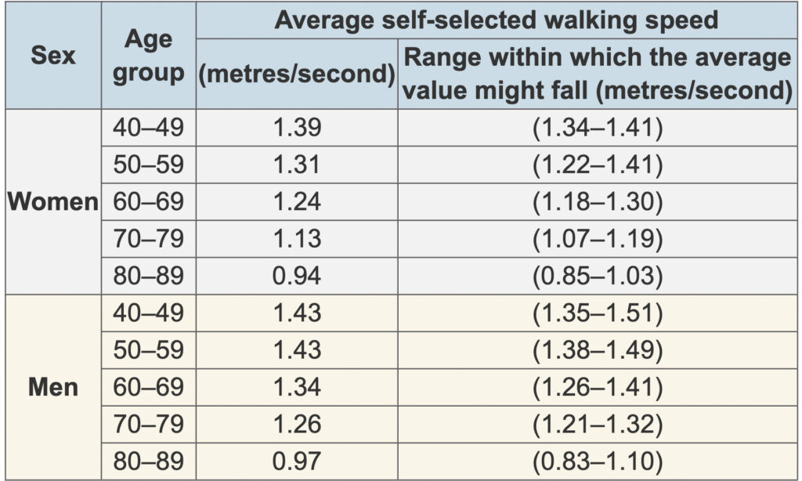Viewport: 802px width, 481px height.
Task: Click the range (0.85–1.03) cell
Action: tap(598, 275)
